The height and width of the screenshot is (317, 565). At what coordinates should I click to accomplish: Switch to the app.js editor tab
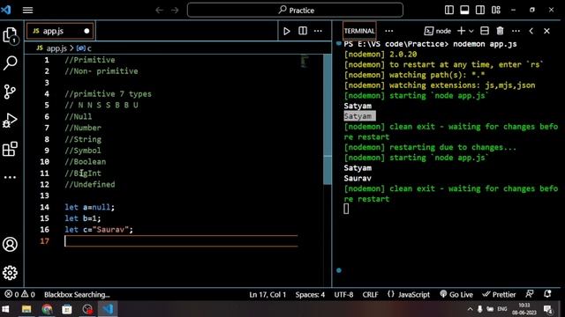point(60,31)
